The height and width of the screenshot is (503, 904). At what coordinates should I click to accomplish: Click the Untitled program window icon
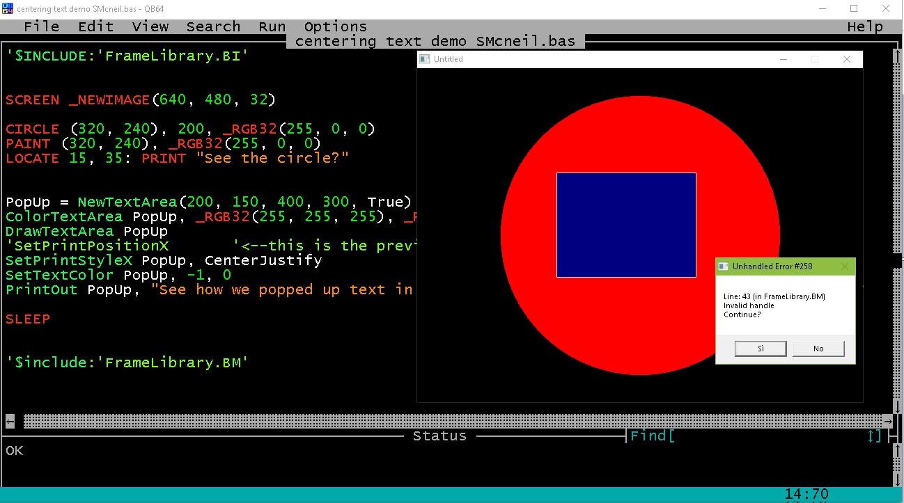(425, 59)
